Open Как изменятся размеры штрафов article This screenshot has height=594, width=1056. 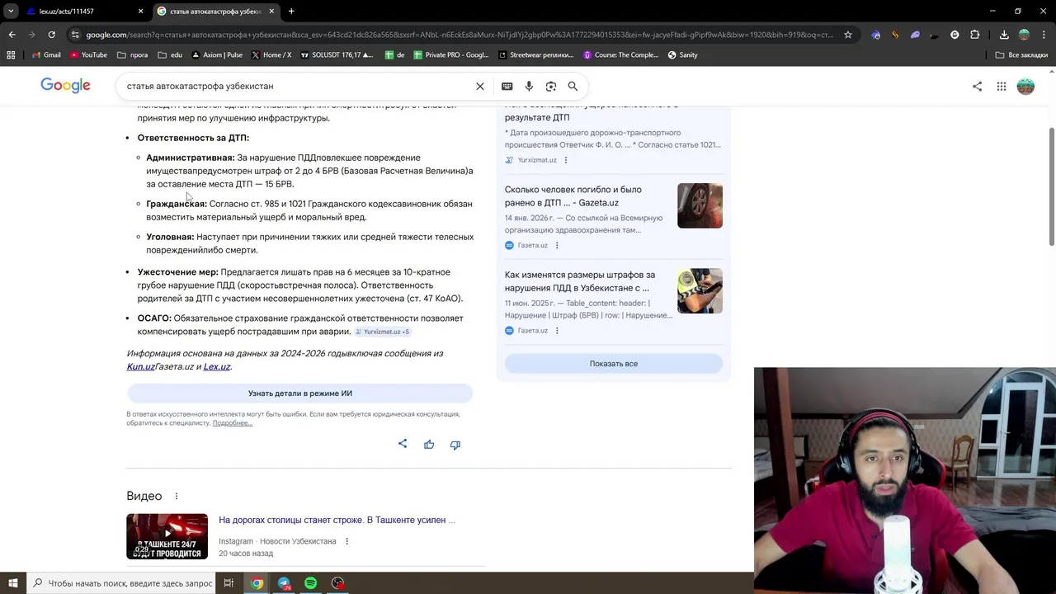click(x=580, y=281)
